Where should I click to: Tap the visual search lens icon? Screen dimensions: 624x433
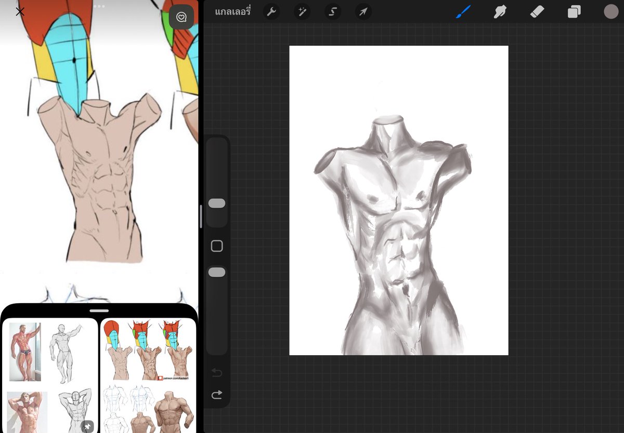point(181,17)
